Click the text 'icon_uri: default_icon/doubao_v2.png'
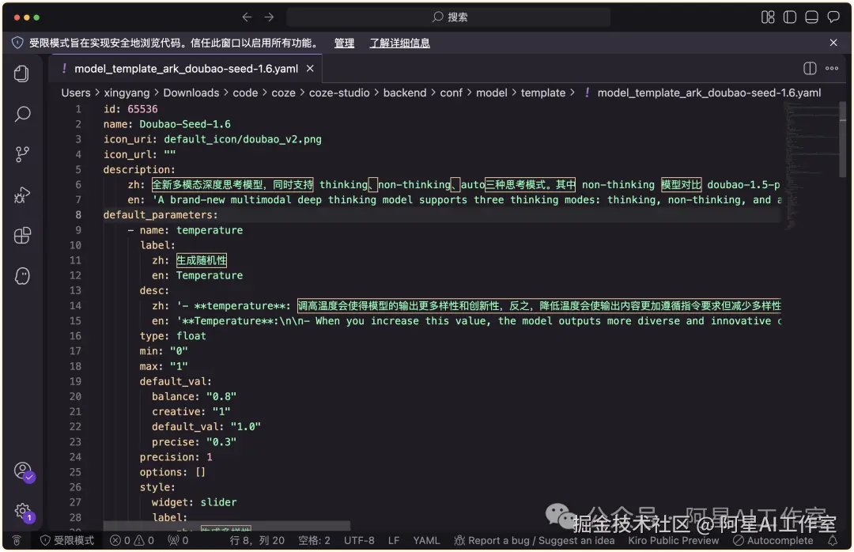Screen dimensions: 854x552 213,139
